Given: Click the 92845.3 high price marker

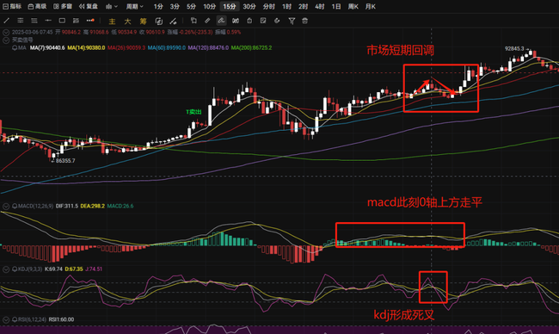Looking at the screenshot, I should click(514, 48).
